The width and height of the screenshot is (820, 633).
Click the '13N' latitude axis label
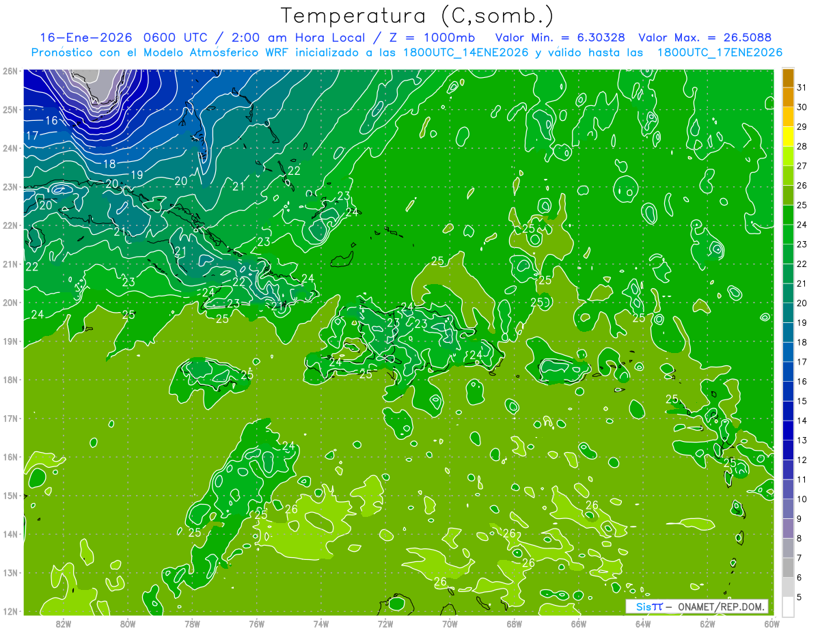coord(10,573)
